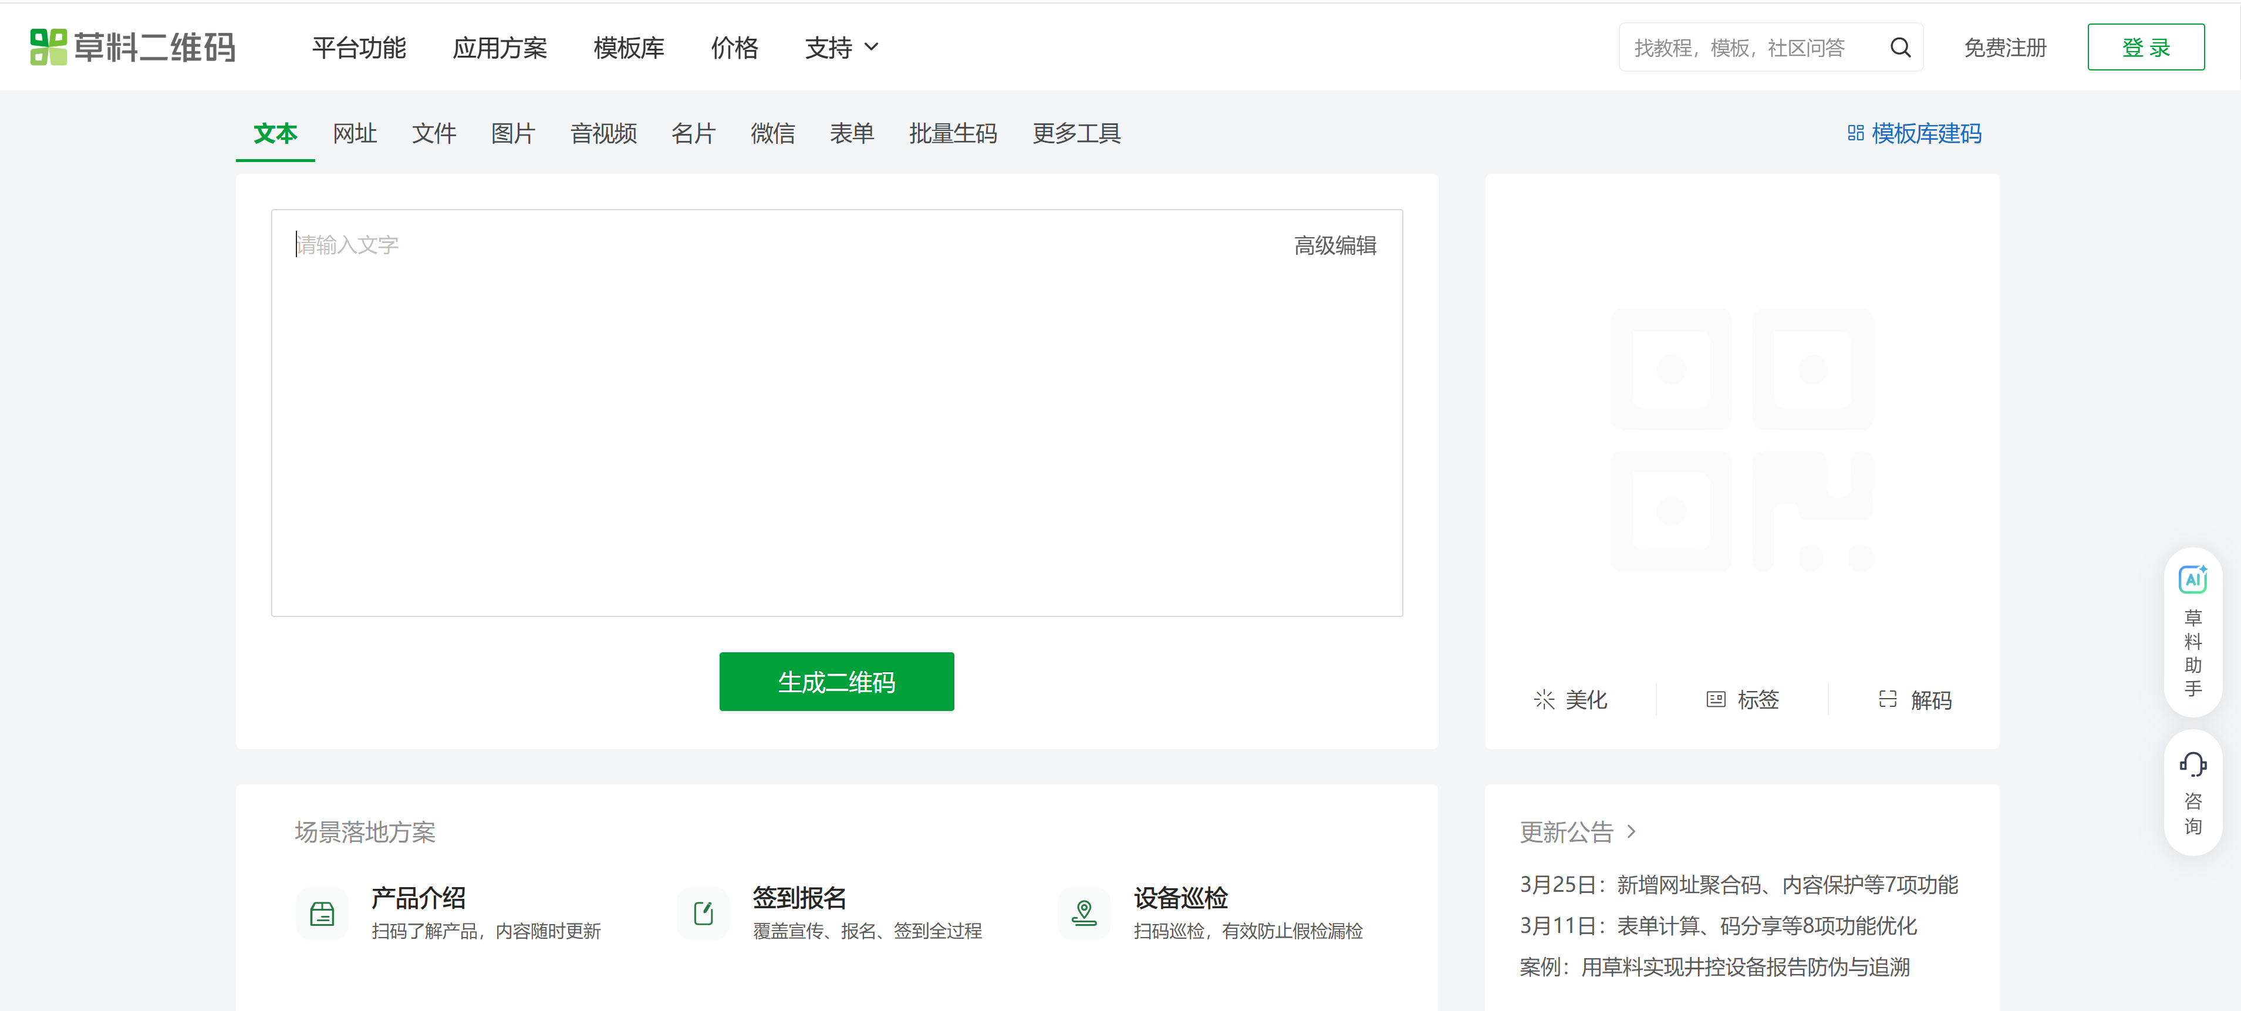Open the 更多工具 tab
This screenshot has width=2241, height=1011.
pyautogui.click(x=1076, y=134)
